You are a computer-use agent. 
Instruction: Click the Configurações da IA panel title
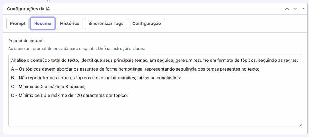28,9
